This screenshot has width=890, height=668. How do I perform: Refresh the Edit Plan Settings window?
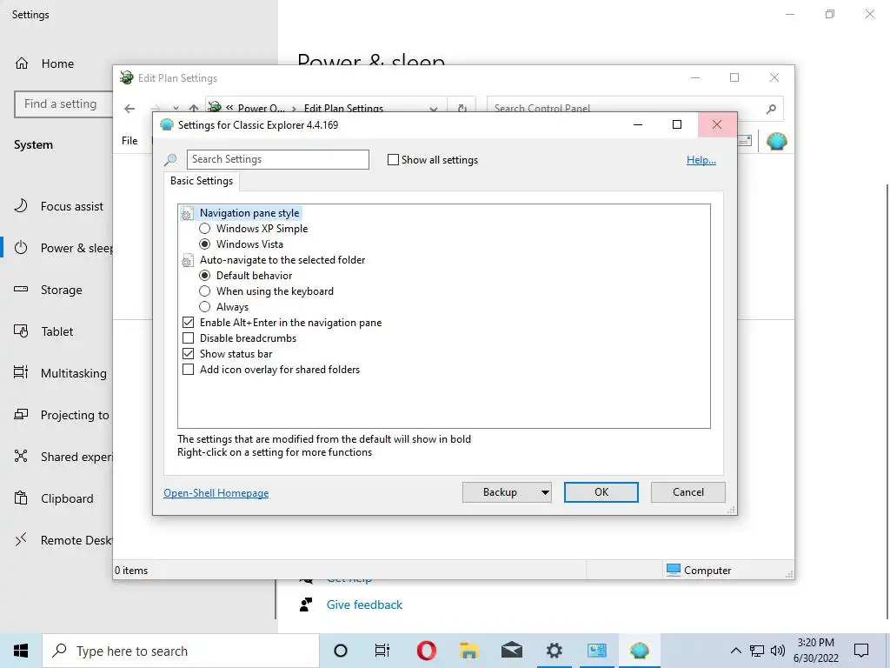[x=462, y=109]
